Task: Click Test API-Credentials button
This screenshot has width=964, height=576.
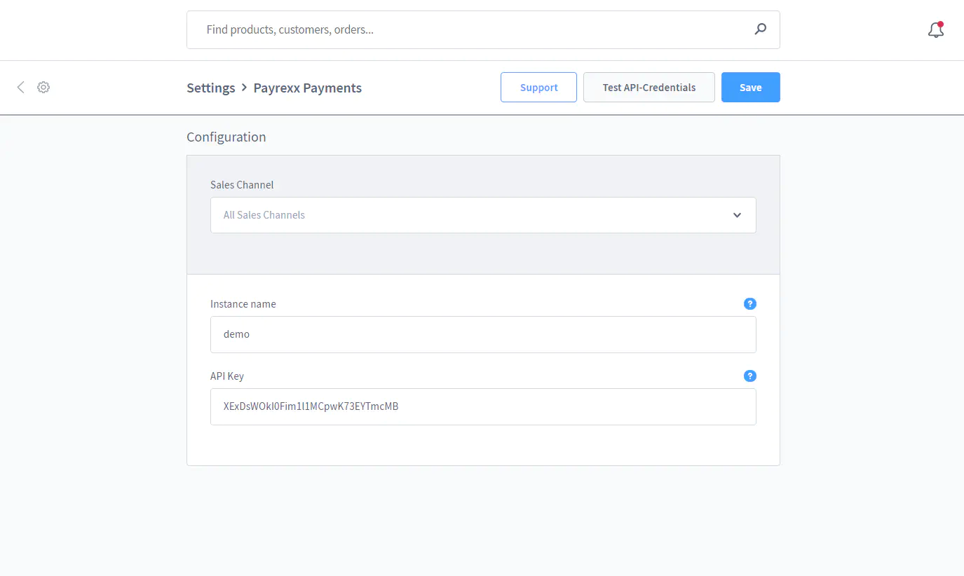Action: (649, 88)
